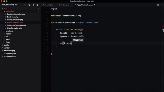The height and width of the screenshot is (92, 164).
Task: Expand the vendor folder
Action: (x=3, y=48)
